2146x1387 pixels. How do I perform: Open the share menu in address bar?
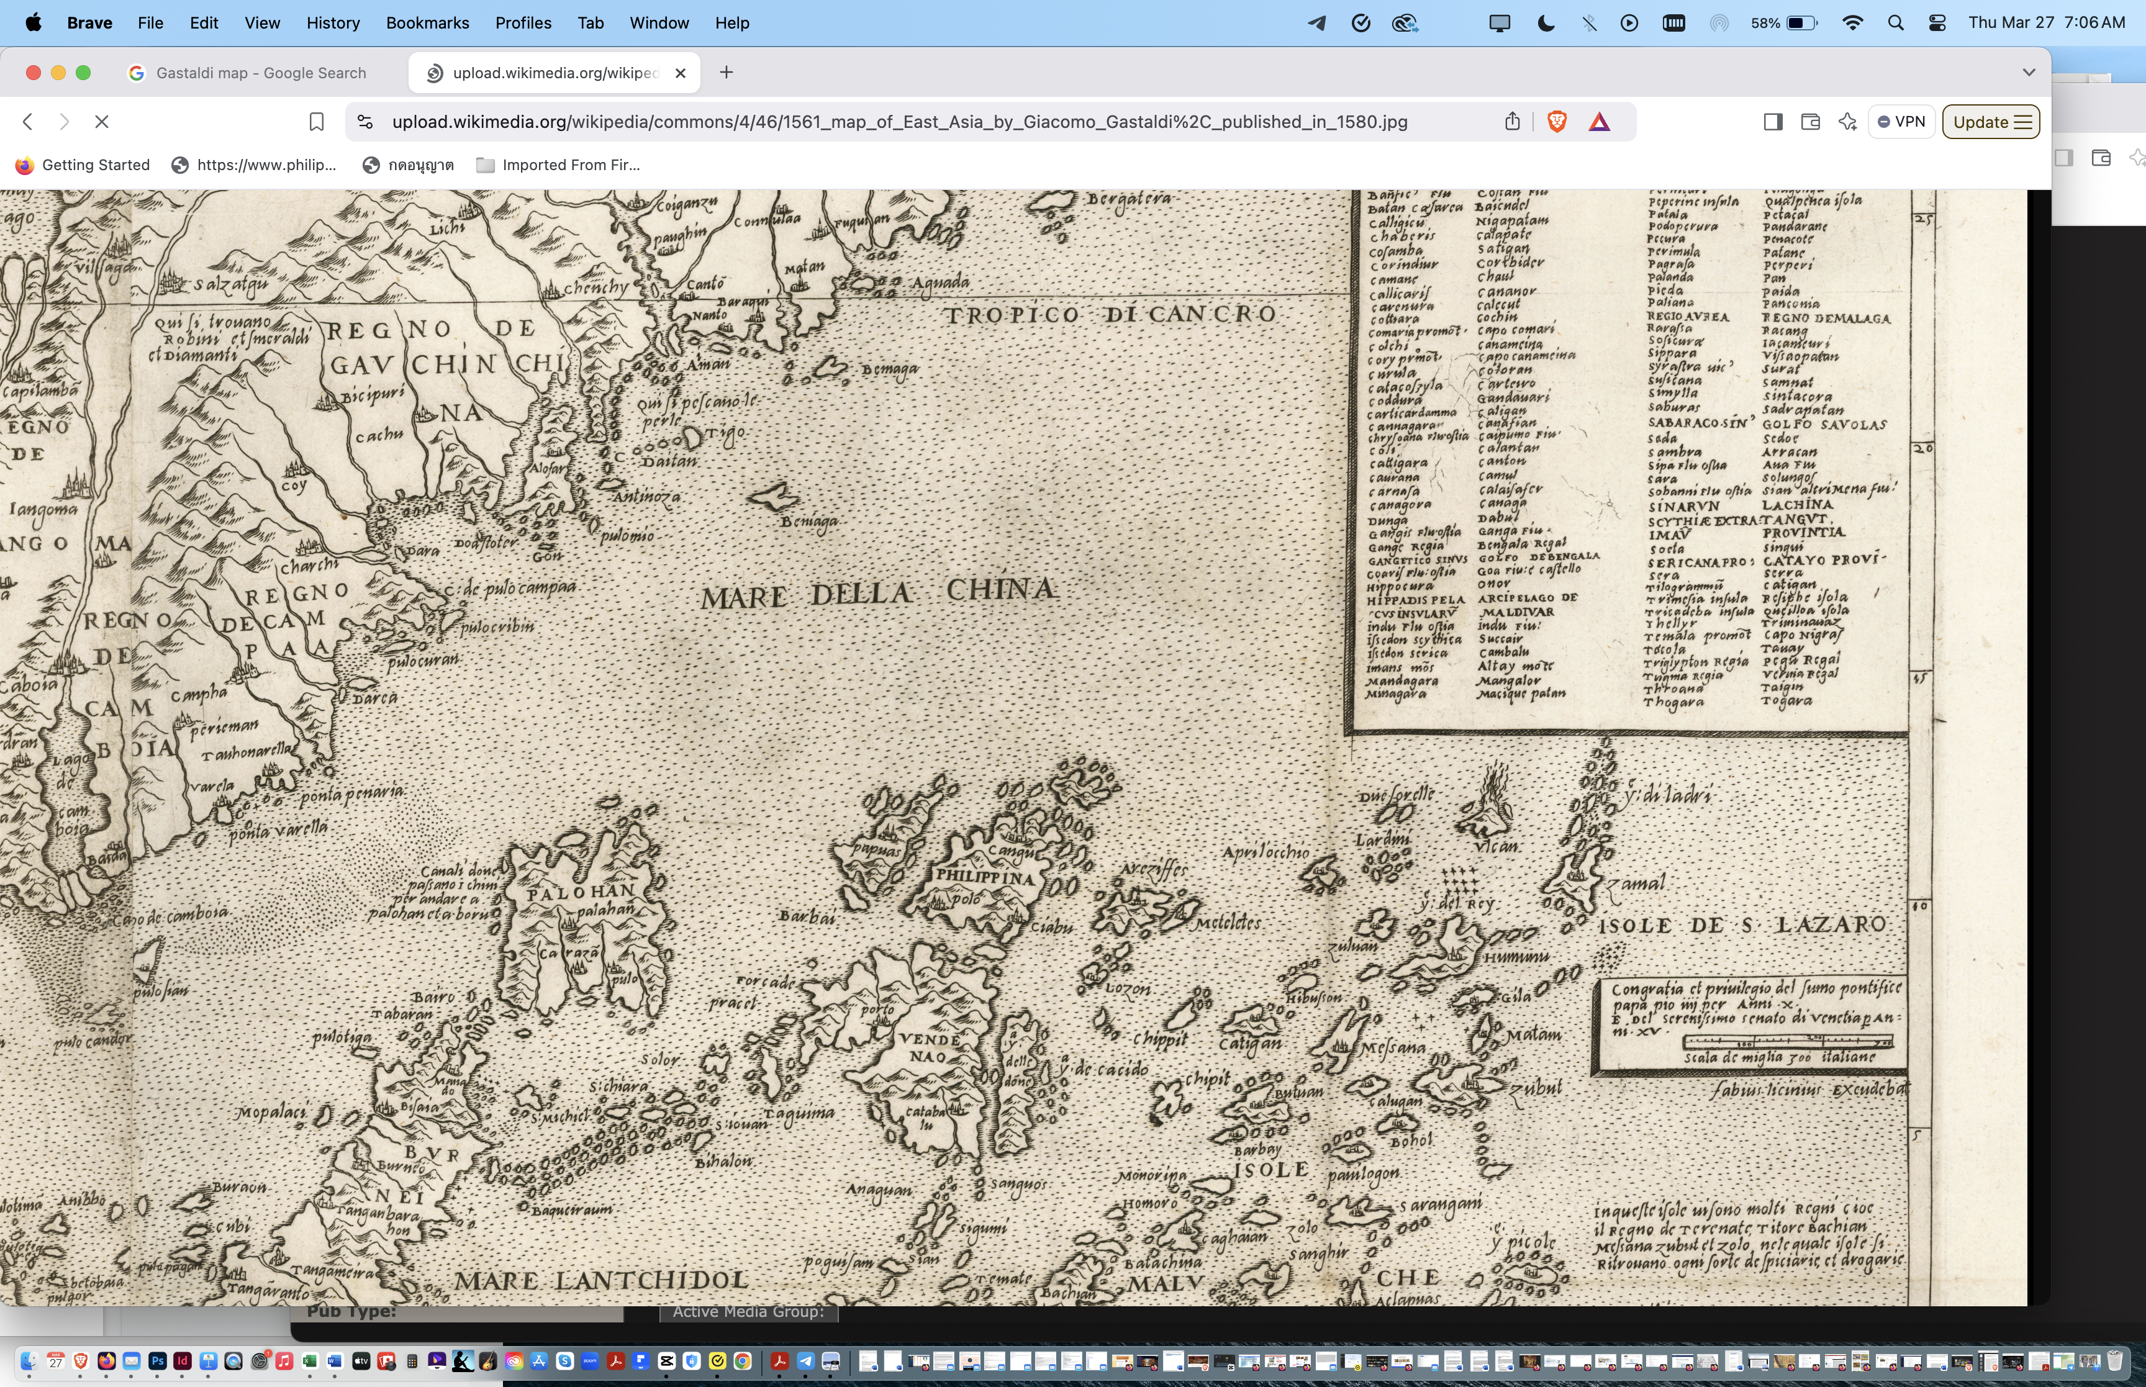pos(1512,122)
